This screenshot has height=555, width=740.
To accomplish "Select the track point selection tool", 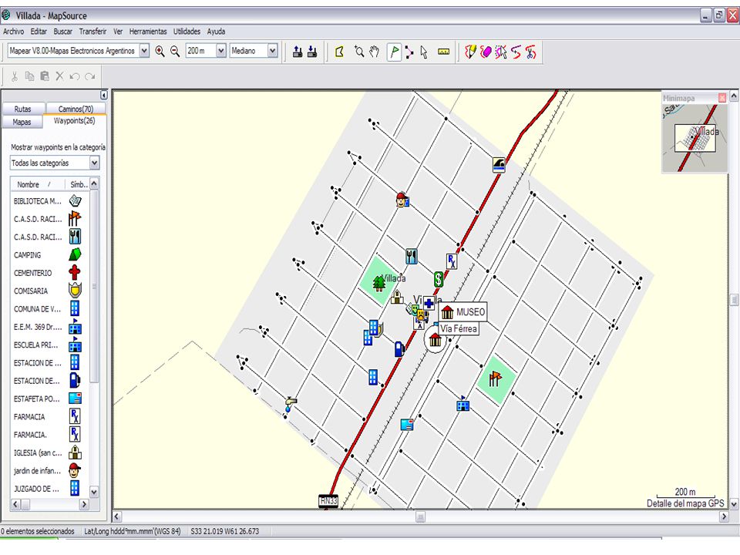I will click(x=501, y=52).
